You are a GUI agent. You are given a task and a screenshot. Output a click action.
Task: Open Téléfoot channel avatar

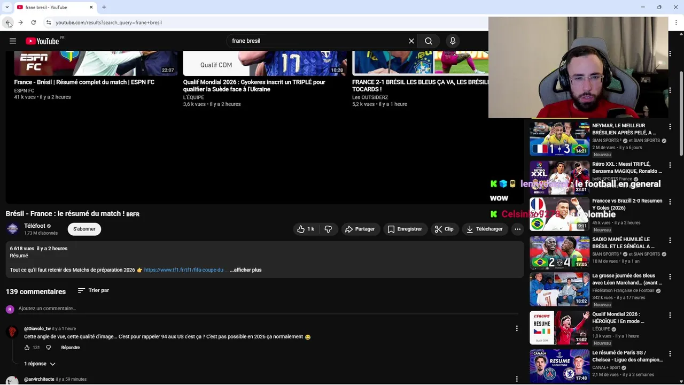tap(13, 229)
